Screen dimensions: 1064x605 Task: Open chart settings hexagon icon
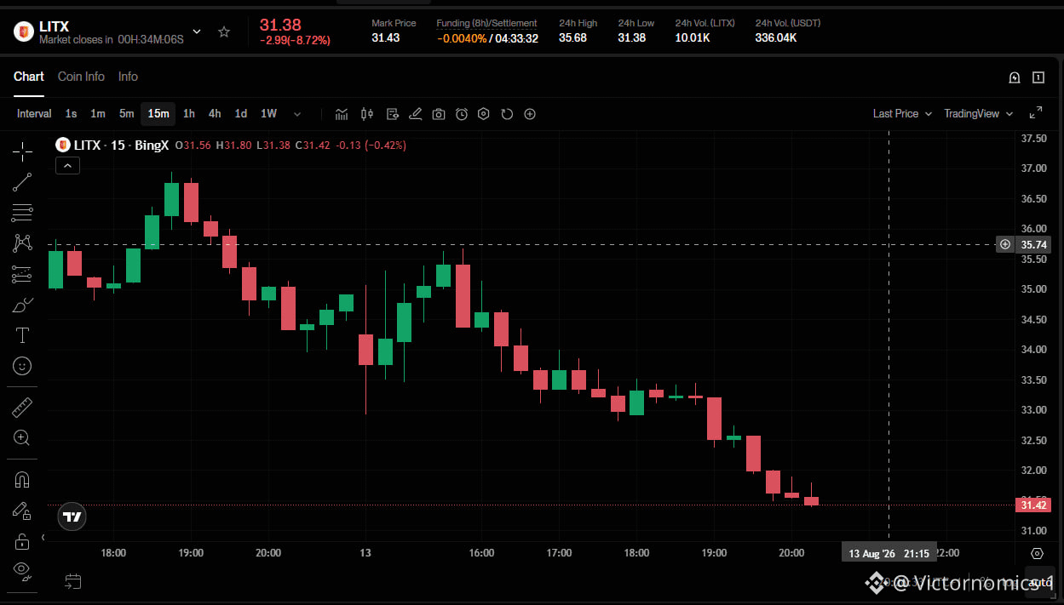(x=484, y=114)
